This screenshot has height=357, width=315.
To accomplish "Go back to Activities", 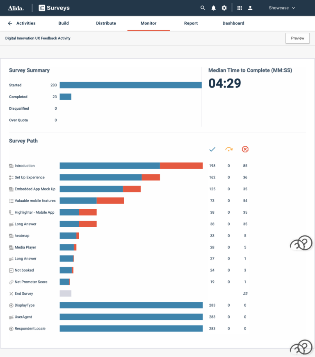I will tap(22, 23).
